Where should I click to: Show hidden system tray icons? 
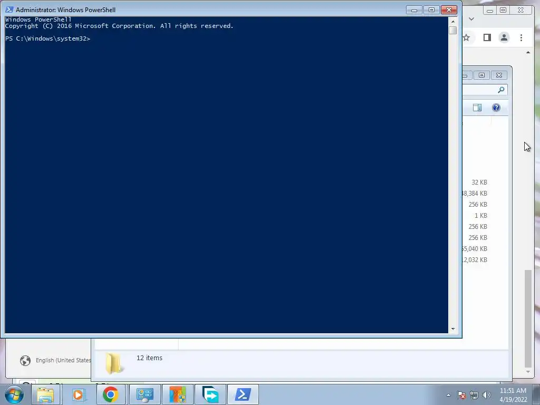click(x=448, y=395)
